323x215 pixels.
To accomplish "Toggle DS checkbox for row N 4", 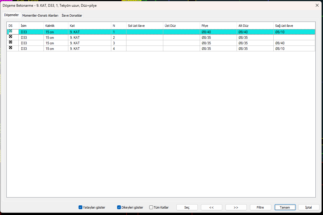I will point(11,48).
